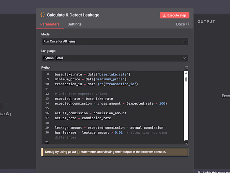Click the Execute step button
This screenshot has width=230, height=173.
click(x=174, y=15)
